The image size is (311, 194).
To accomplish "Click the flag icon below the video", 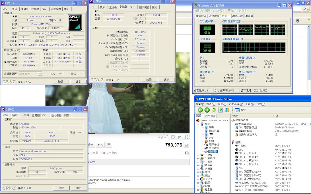I will coord(109,145).
